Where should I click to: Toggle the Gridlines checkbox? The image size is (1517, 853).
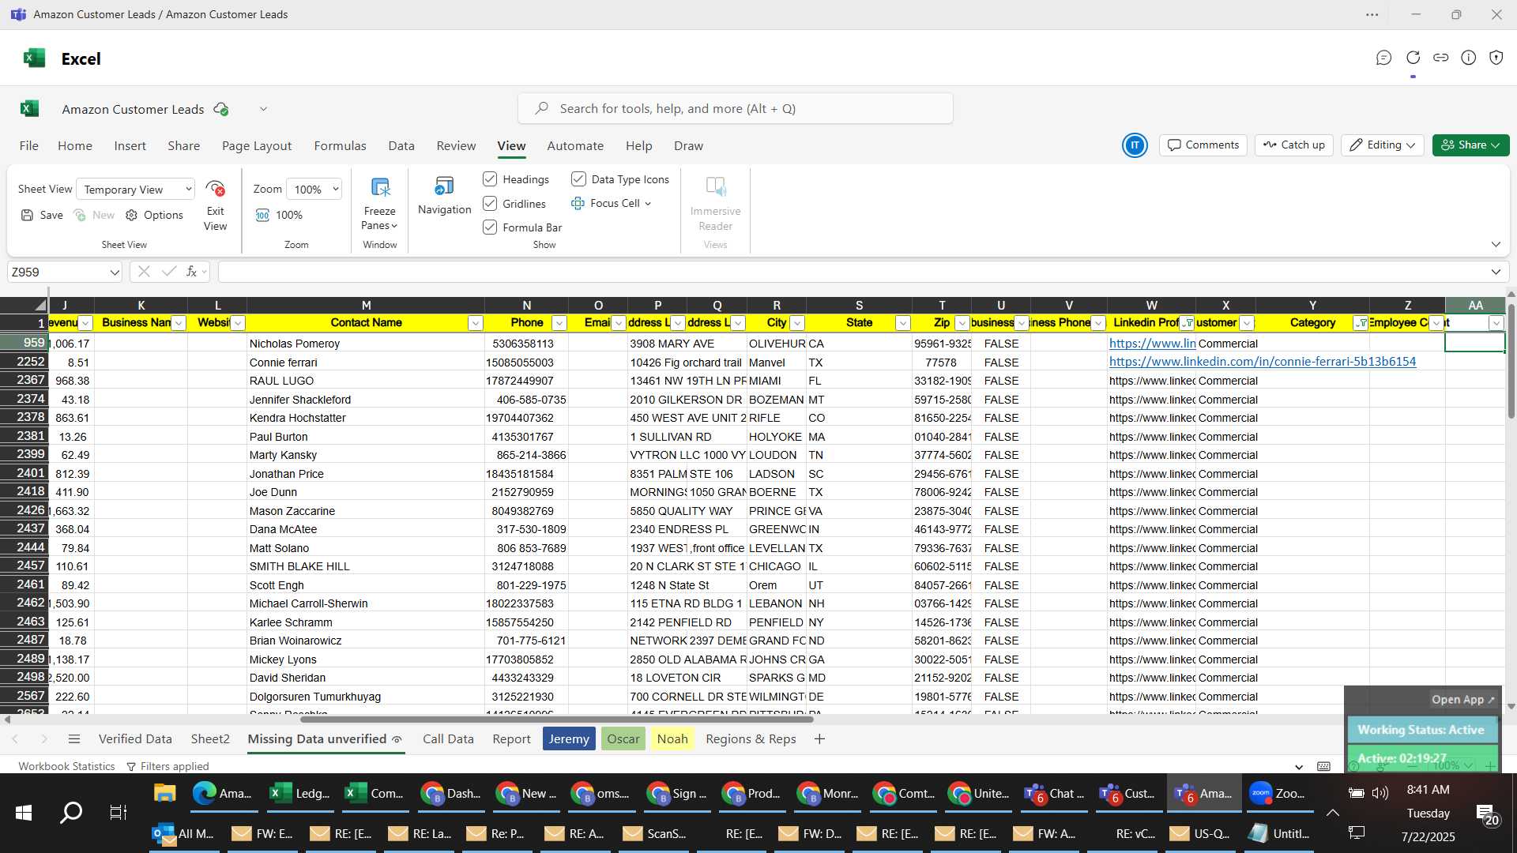(x=490, y=204)
